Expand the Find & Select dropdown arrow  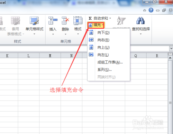pyautogui.click(x=141, y=34)
